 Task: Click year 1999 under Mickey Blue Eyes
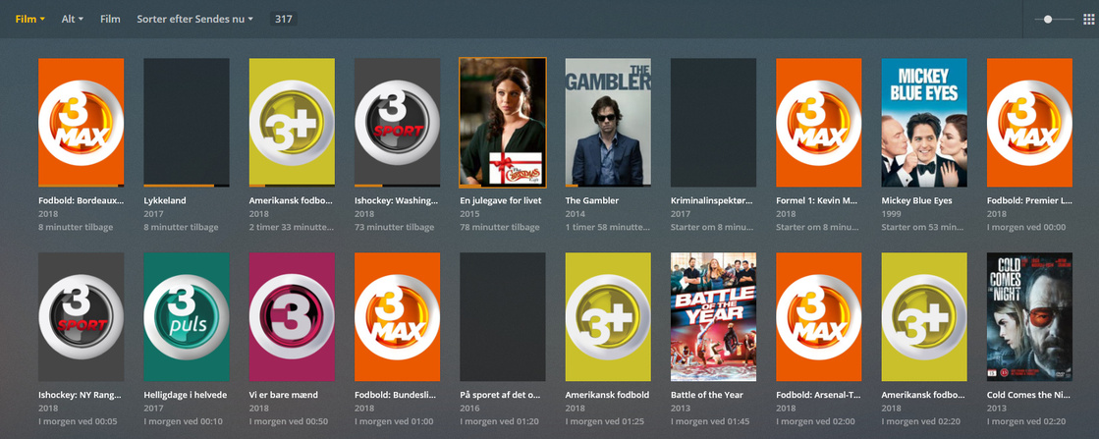[x=892, y=213]
